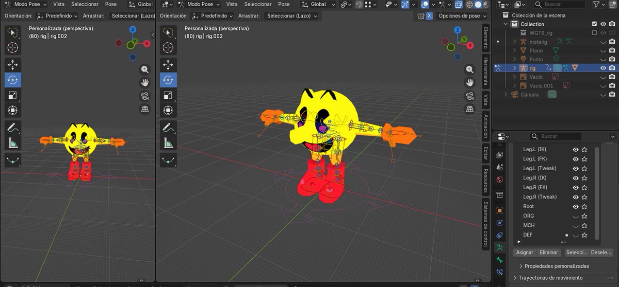Open the Elemento sidebar tab
Image resolution: width=619 pixels, height=287 pixels.
pos(485,39)
